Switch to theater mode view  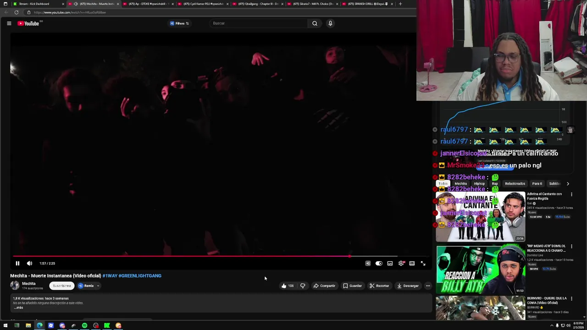coord(412,264)
